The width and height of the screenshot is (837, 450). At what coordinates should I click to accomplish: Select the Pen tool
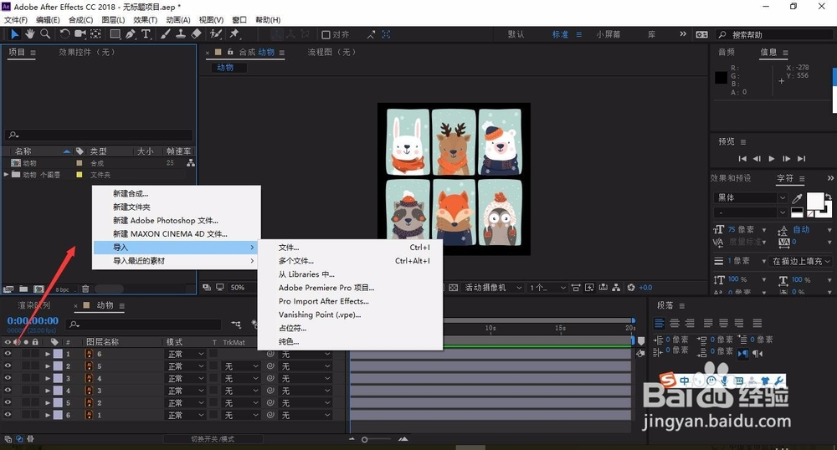pos(131,34)
